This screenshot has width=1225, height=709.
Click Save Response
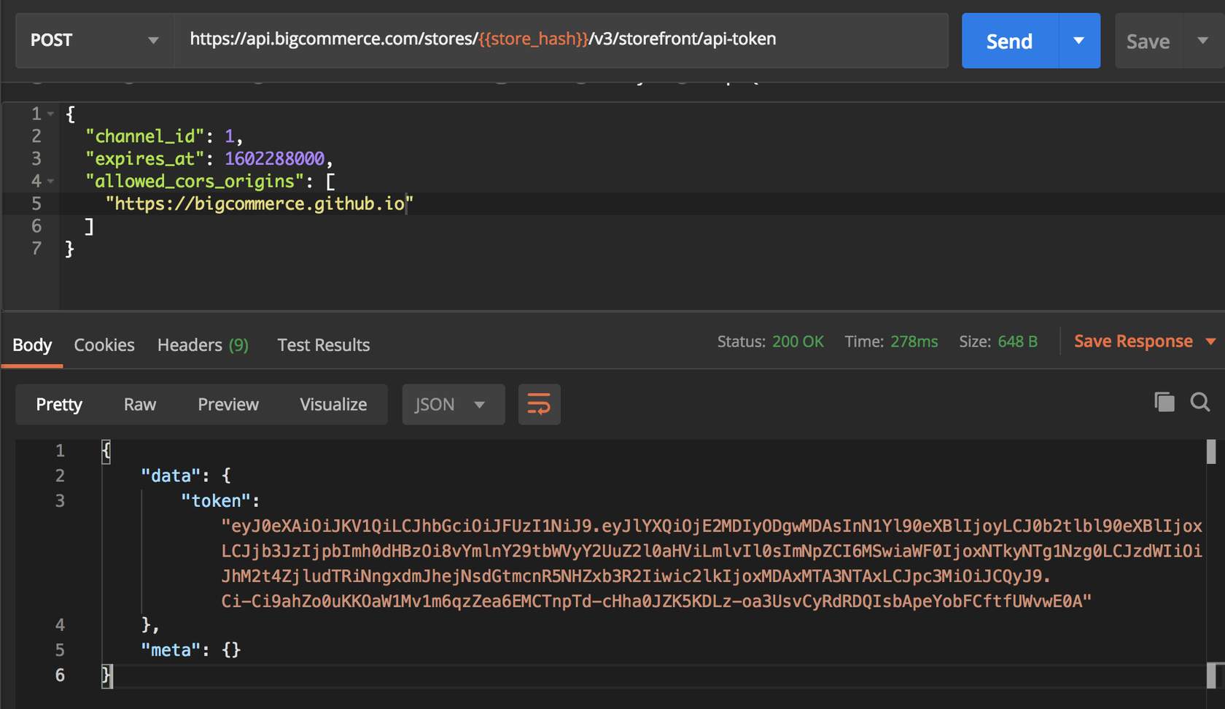pyautogui.click(x=1132, y=341)
